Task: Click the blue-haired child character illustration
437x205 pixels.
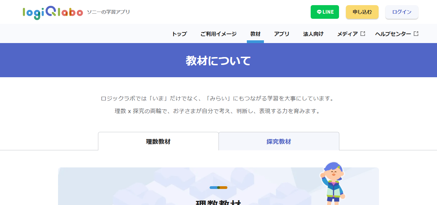Action: click(x=333, y=183)
